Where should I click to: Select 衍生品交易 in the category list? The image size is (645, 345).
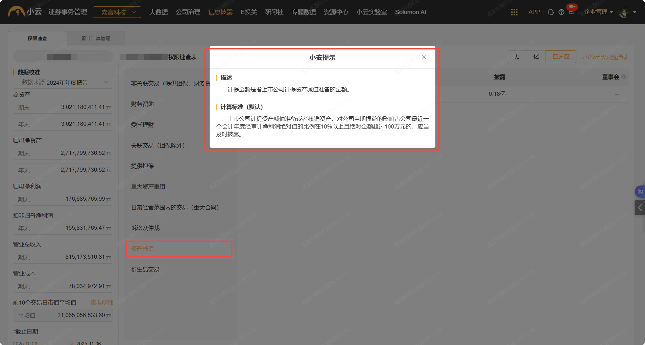(x=145, y=269)
